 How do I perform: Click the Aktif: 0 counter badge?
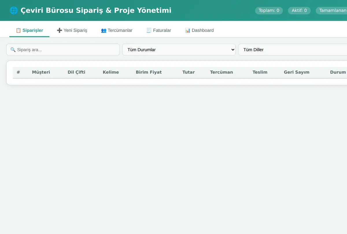299,11
